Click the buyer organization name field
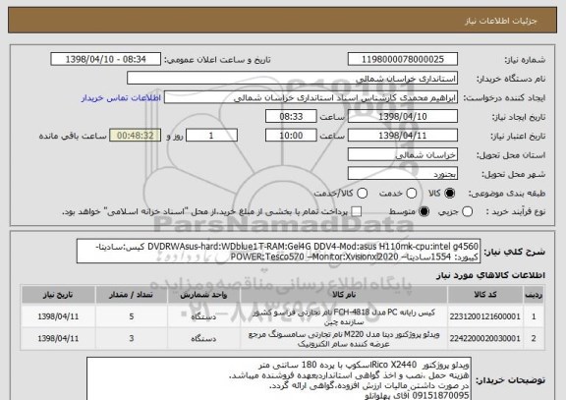Screen dimensions: 566x400 point(293,79)
